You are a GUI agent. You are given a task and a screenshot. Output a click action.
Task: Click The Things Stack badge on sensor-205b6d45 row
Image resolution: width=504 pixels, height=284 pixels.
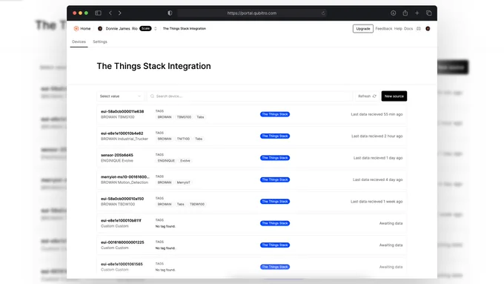coord(275,158)
